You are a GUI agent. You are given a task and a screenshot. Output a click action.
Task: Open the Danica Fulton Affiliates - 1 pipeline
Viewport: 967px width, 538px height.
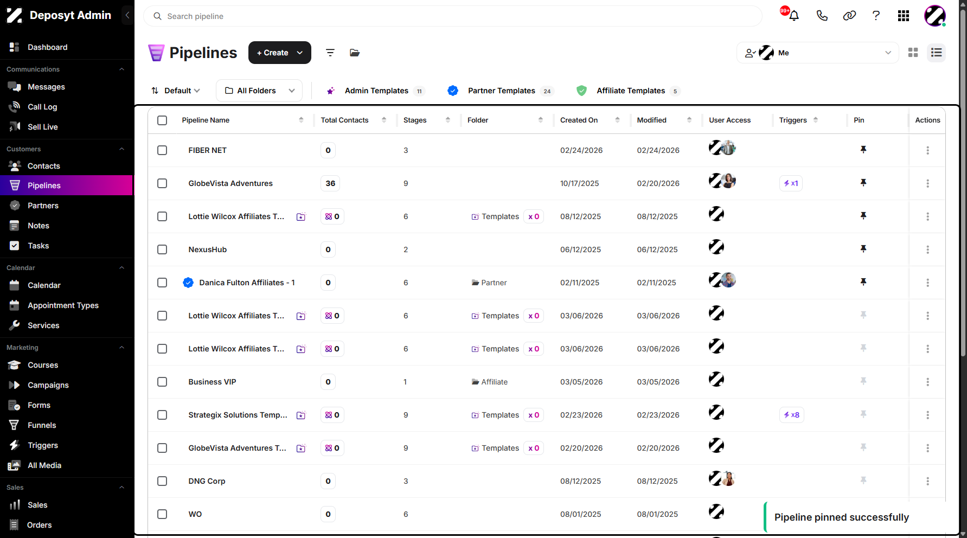(247, 283)
